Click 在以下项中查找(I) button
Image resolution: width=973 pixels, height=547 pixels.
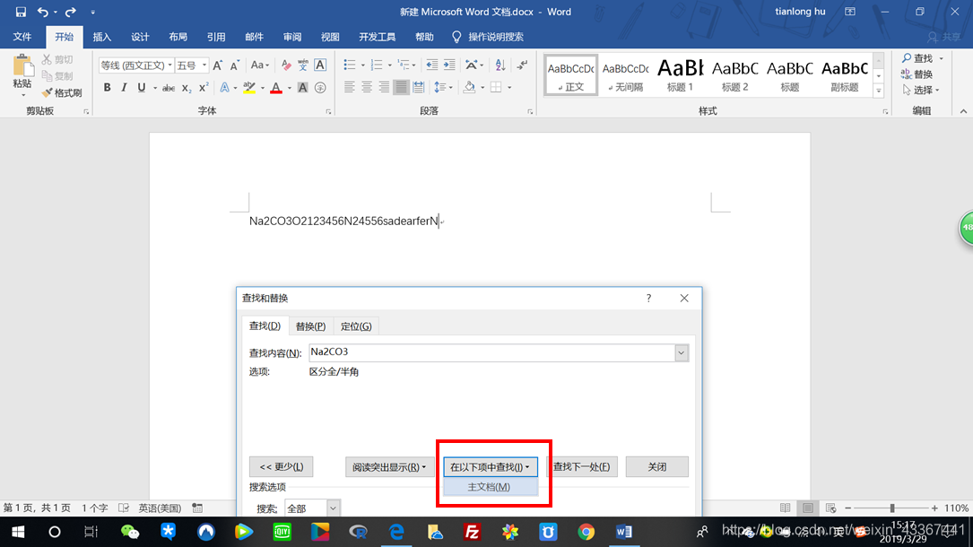point(491,467)
